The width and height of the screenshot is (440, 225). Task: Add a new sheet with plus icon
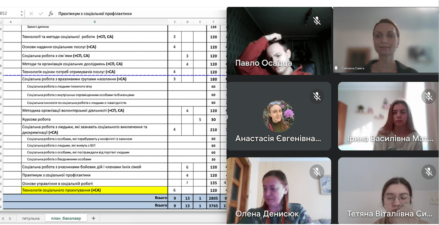(93, 218)
